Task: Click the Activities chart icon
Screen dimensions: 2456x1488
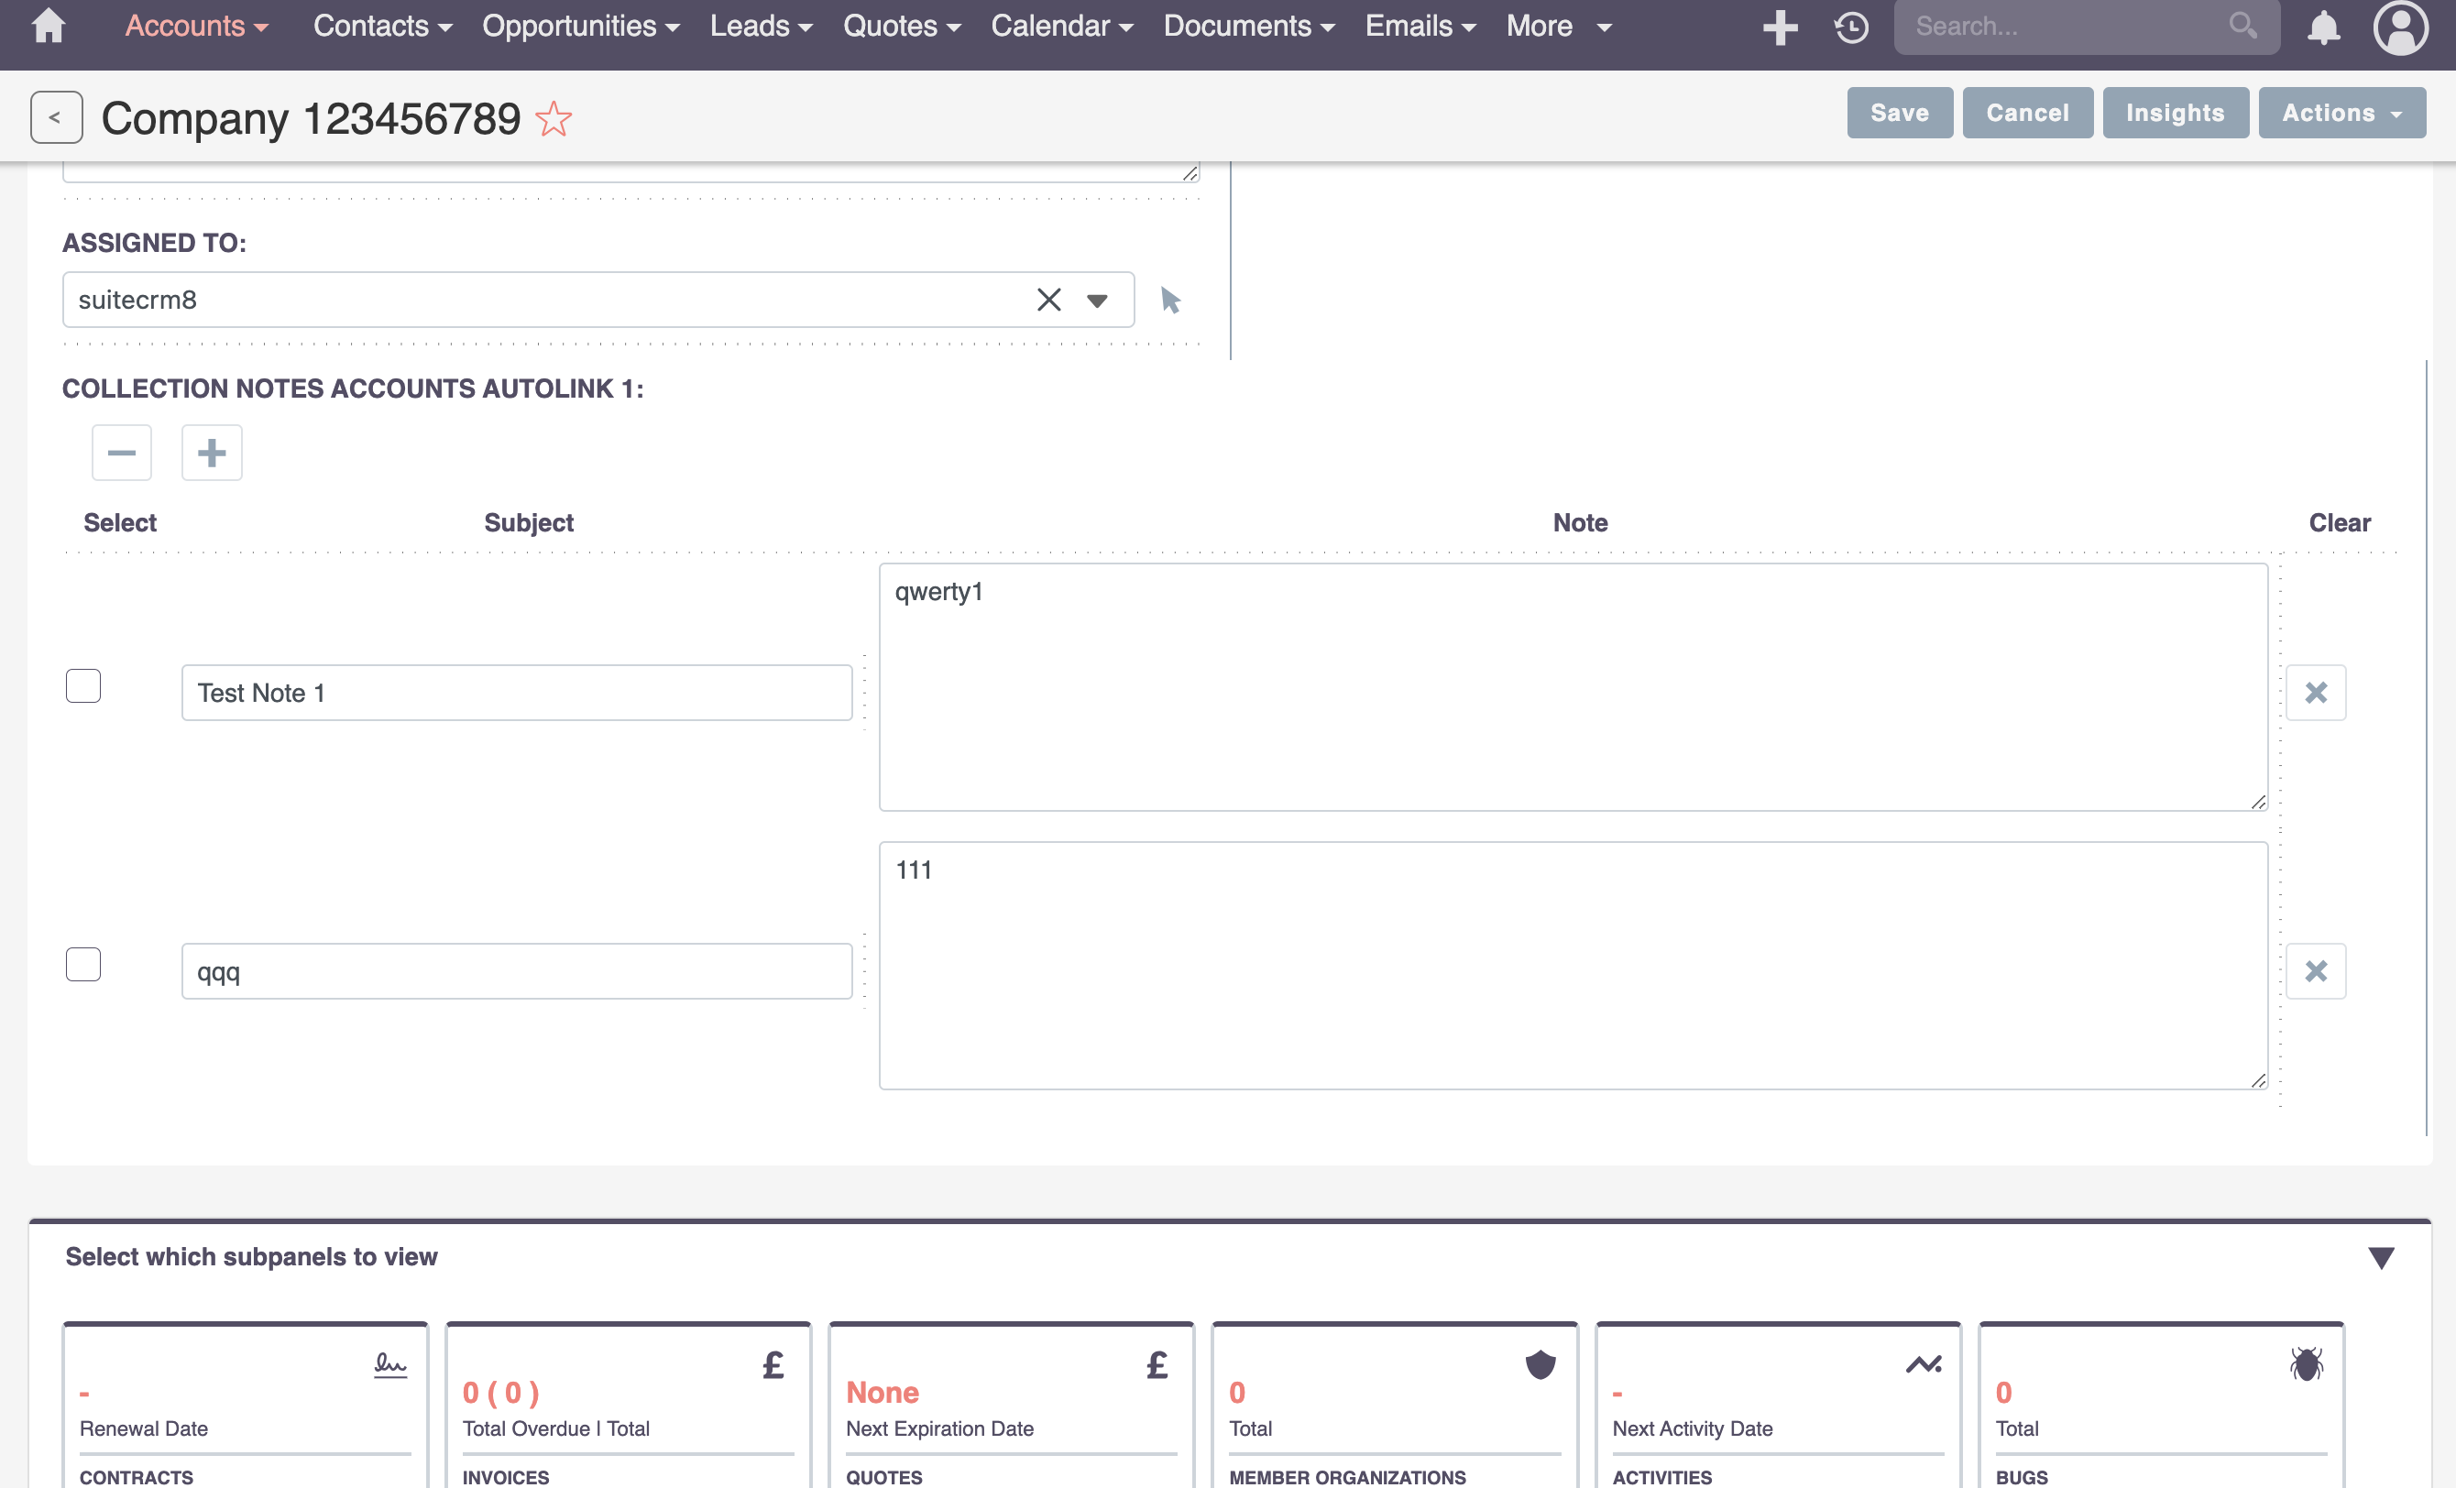Action: (1924, 1364)
